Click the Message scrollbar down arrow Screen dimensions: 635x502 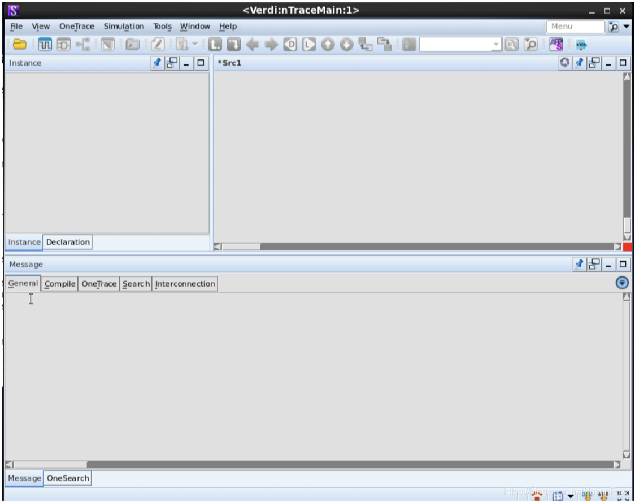pos(627,455)
